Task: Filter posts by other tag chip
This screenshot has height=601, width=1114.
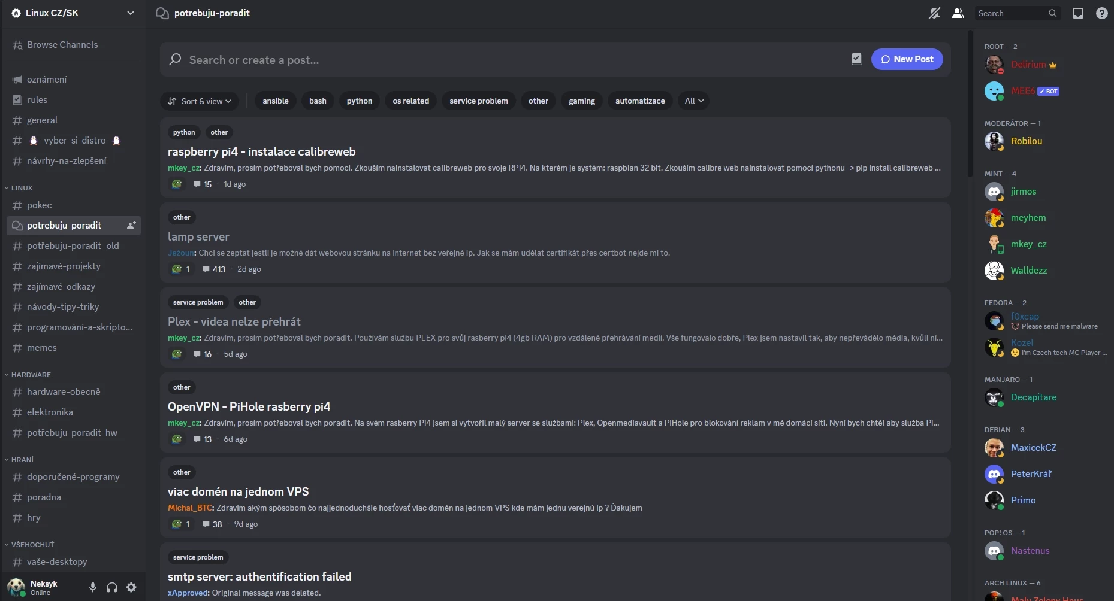Action: pos(538,101)
